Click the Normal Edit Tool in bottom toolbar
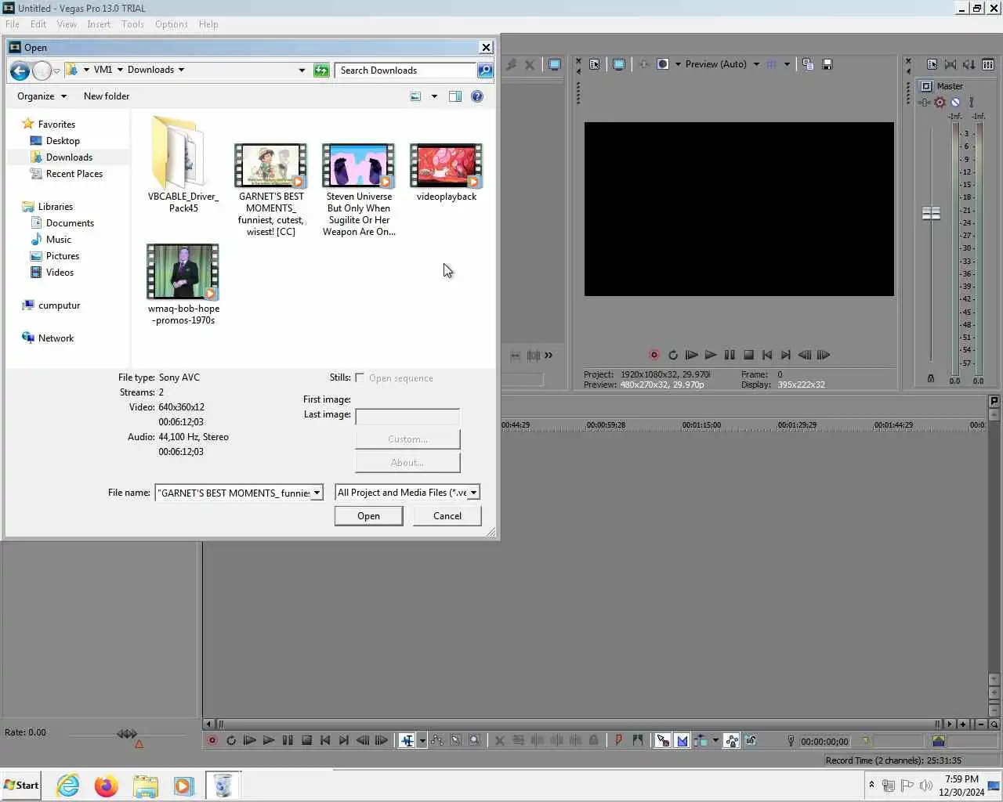This screenshot has width=1003, height=802. (x=407, y=740)
